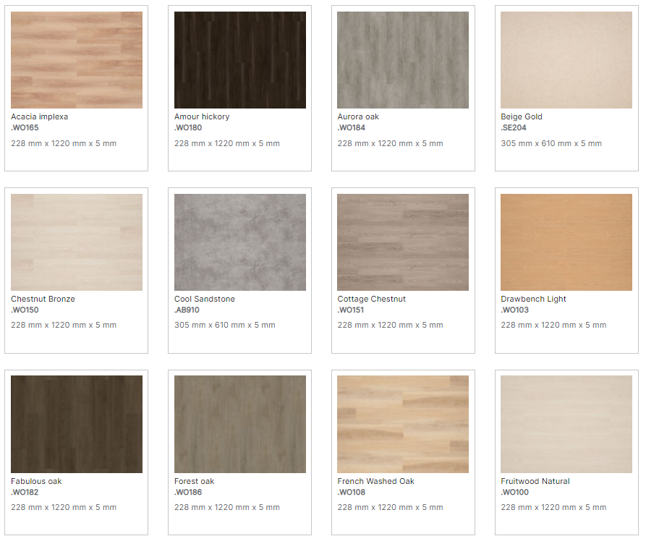Click the dimensions line of Forest oak
Image resolution: width=646 pixels, height=544 pixels.
227,507
